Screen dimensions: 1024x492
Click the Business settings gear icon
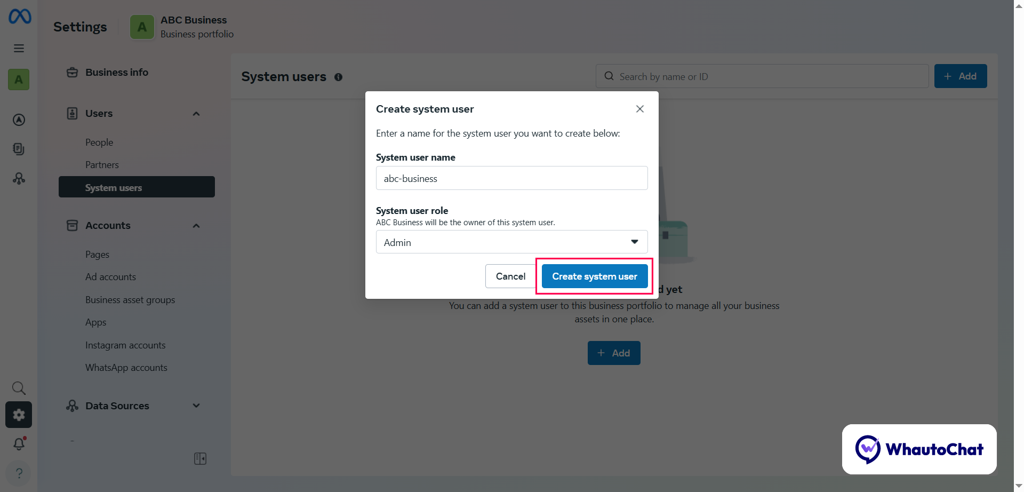(19, 415)
